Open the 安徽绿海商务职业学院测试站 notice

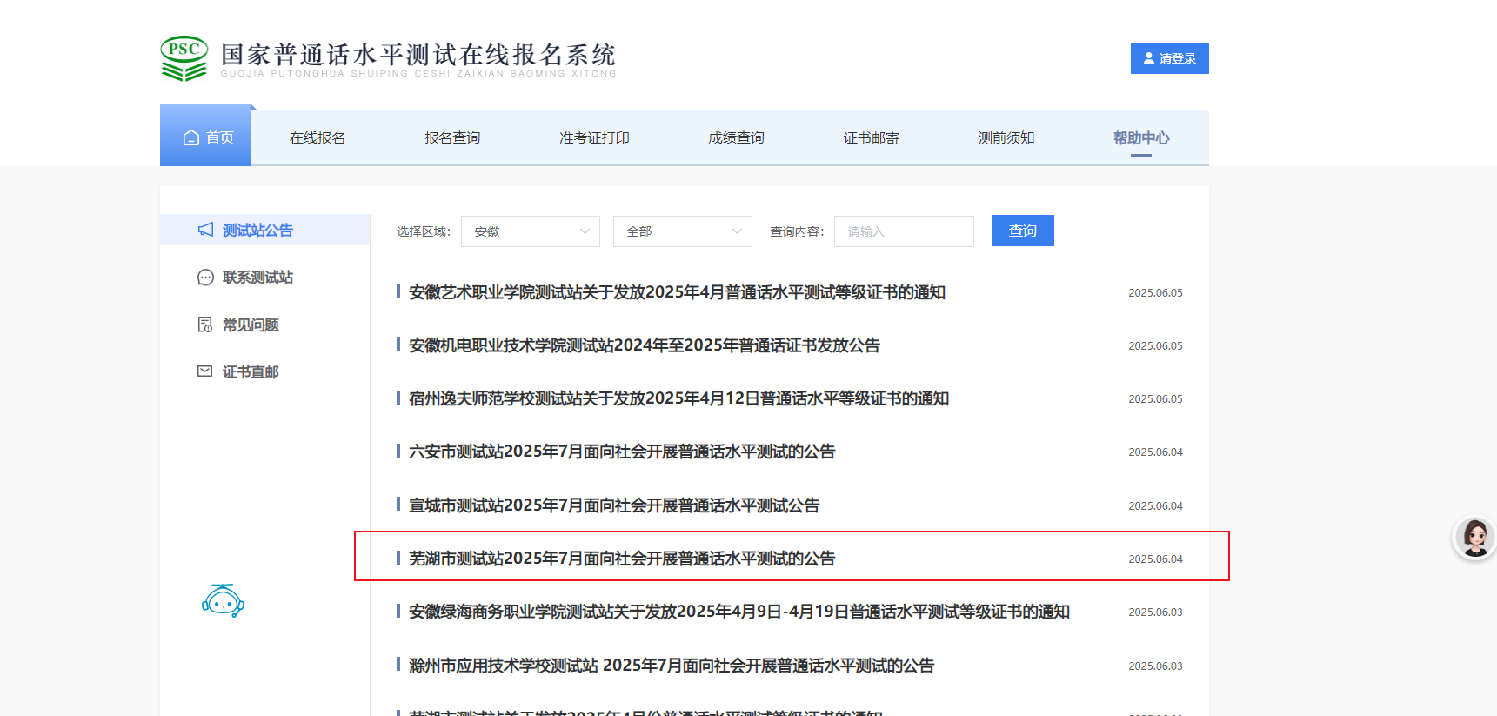click(739, 612)
